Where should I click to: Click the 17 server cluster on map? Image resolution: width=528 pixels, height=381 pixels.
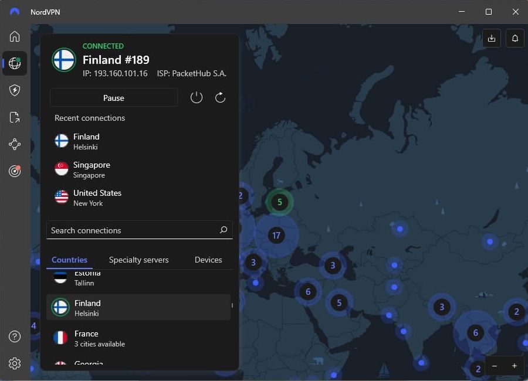click(x=276, y=235)
